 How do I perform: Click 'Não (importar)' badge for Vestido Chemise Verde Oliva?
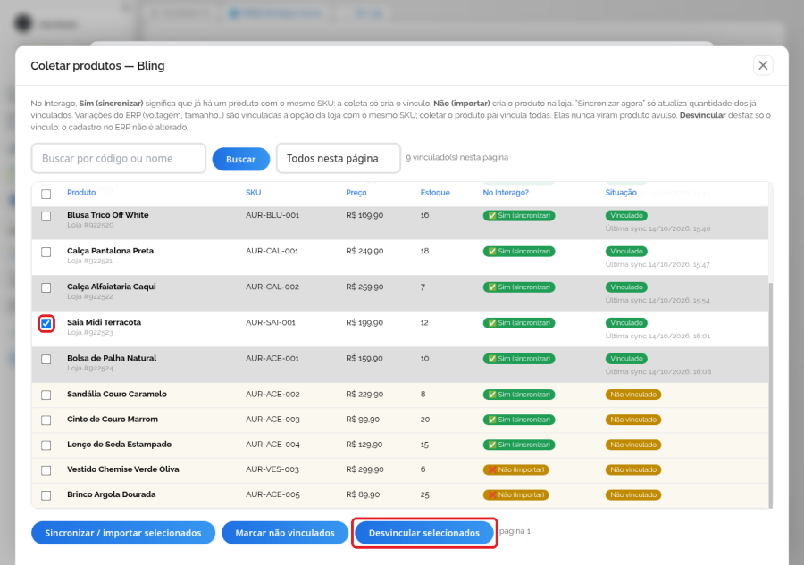point(515,469)
